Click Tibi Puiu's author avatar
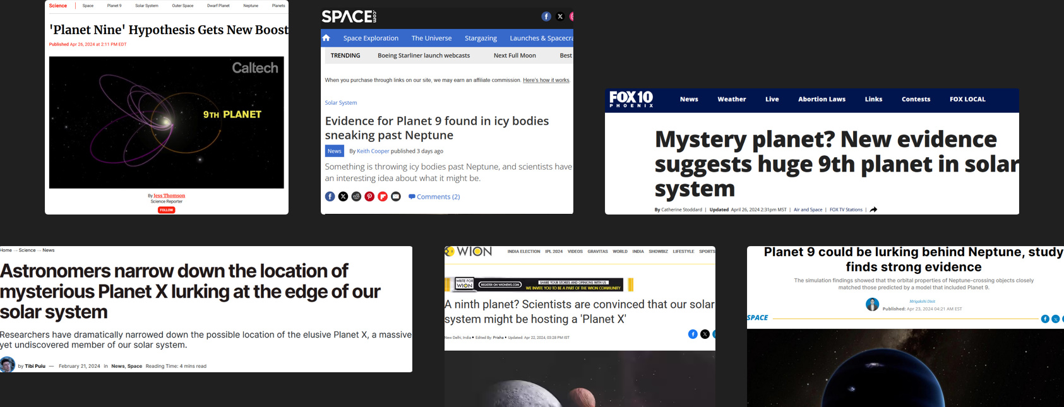Viewport: 1064px width, 407px height. point(8,365)
